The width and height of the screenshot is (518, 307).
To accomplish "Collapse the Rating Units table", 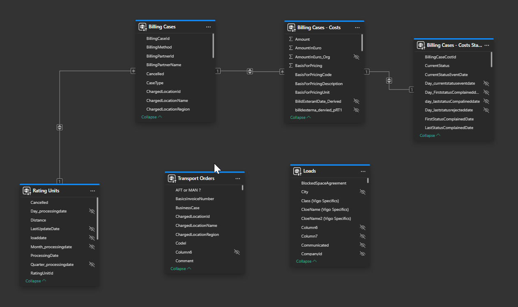I will 36,281.
